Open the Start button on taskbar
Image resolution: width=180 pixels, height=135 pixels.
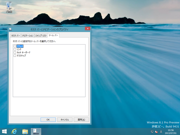pyautogui.click(x=4, y=131)
